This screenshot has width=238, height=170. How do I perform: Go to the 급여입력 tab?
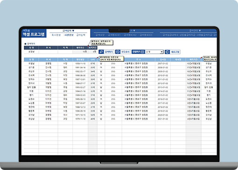point(81,35)
